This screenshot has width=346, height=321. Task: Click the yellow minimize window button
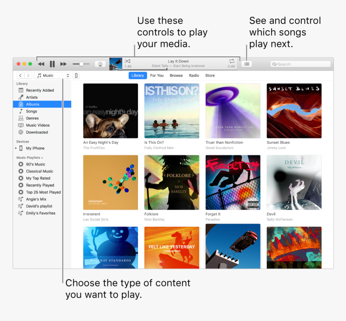tap(24, 64)
